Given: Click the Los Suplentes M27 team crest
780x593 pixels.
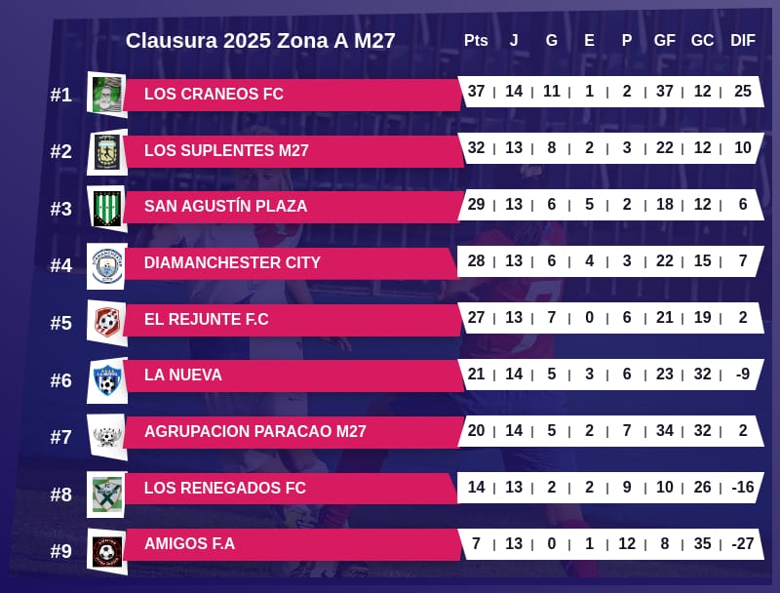Looking at the screenshot, I should 107,151.
